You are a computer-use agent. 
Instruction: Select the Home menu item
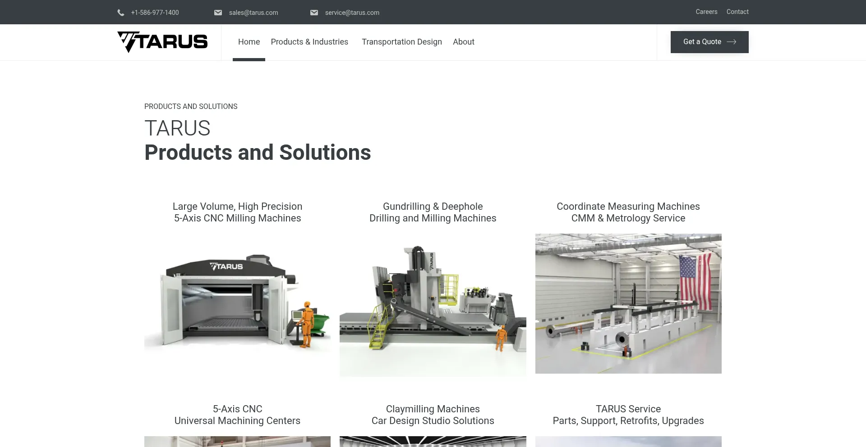[x=249, y=42]
